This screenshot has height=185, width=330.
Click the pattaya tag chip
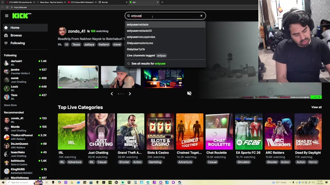89,44
